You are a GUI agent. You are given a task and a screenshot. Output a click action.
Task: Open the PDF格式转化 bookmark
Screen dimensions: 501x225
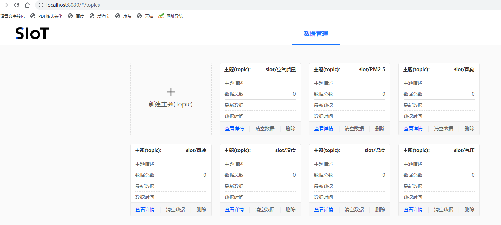click(46, 16)
